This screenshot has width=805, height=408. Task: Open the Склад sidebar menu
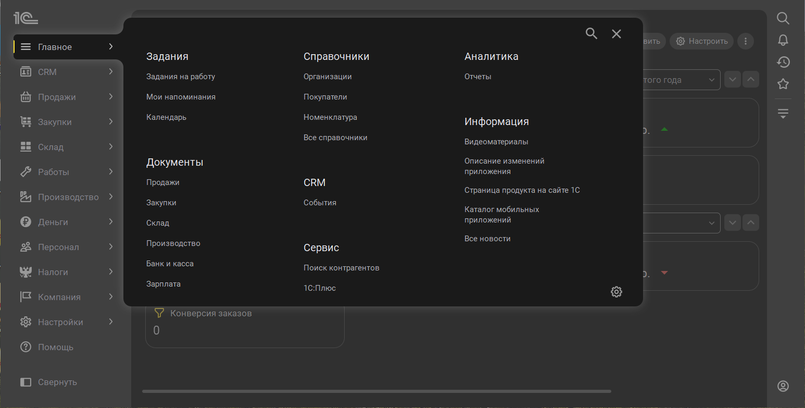coord(66,147)
